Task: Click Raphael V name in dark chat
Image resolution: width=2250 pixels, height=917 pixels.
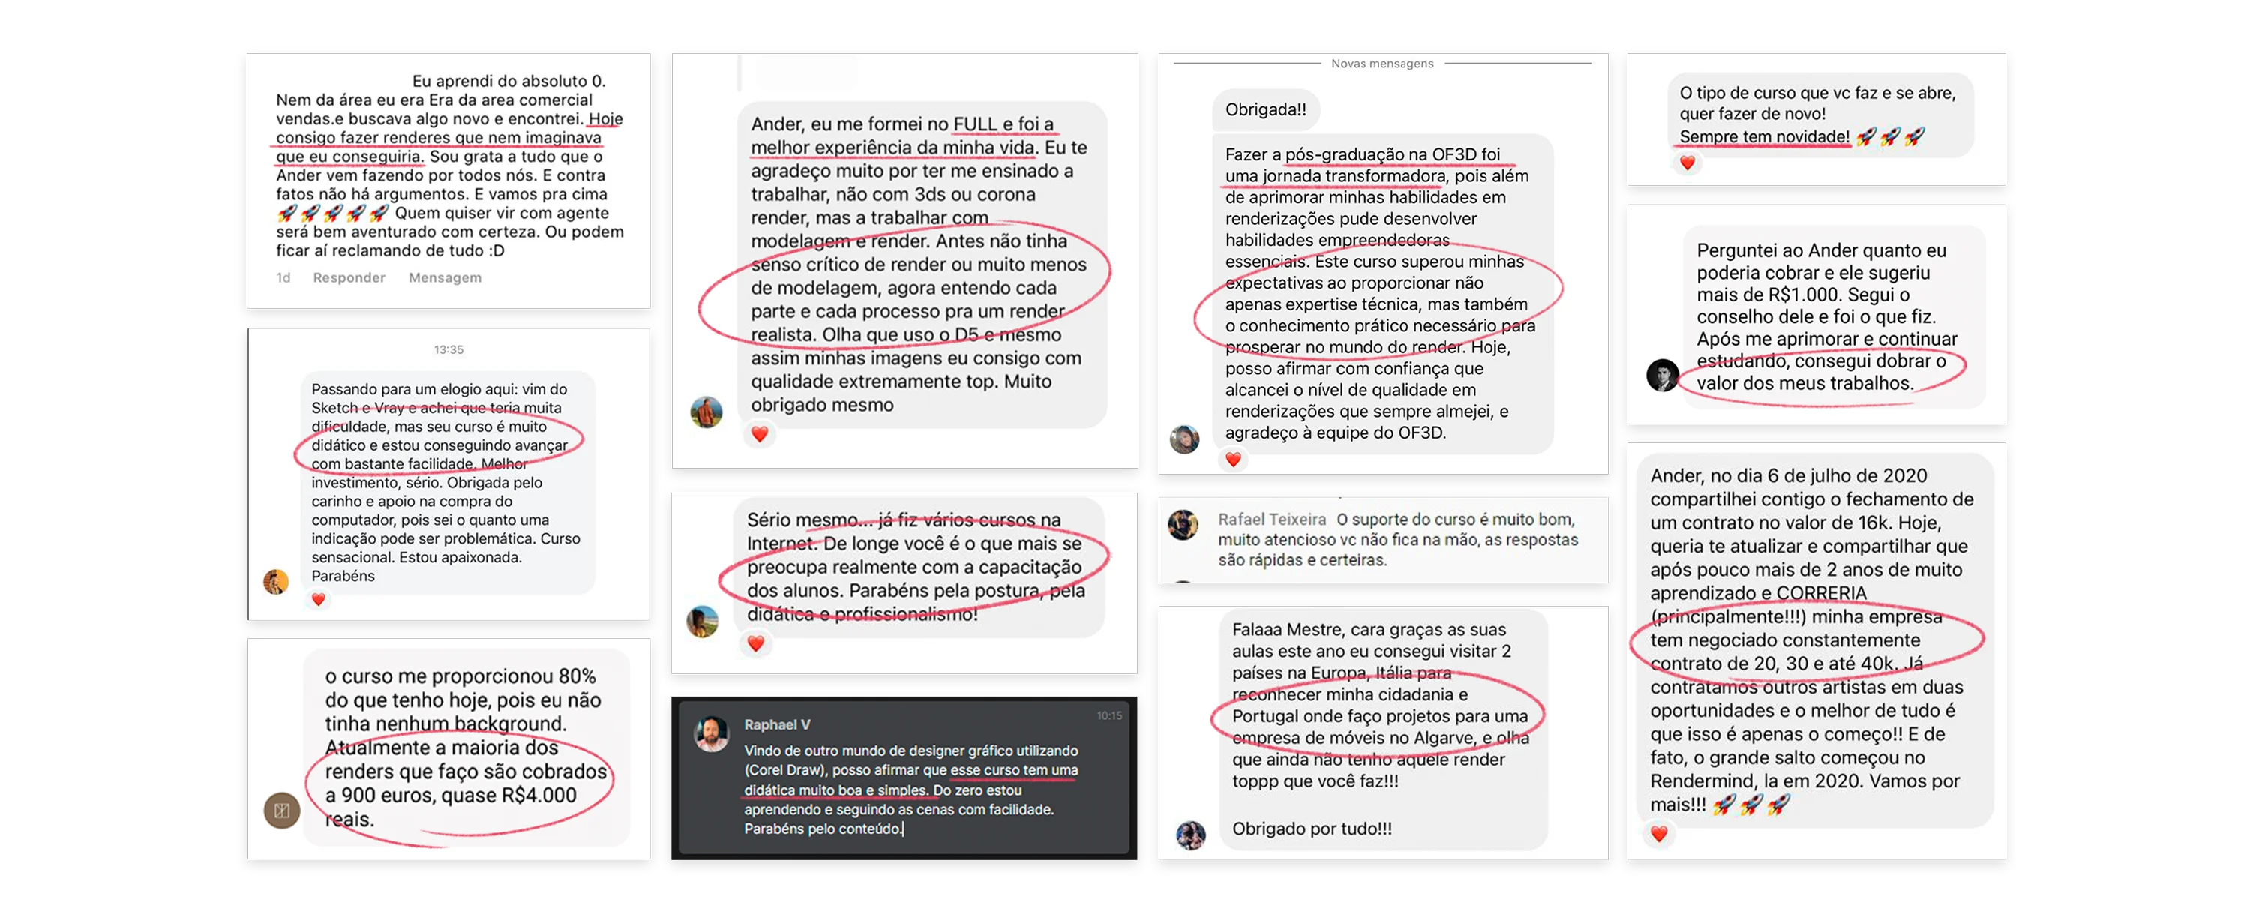Action: click(776, 724)
